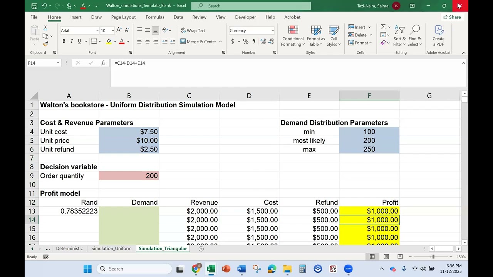Click Create a PDF button
Image resolution: width=493 pixels, height=277 pixels.
(438, 36)
